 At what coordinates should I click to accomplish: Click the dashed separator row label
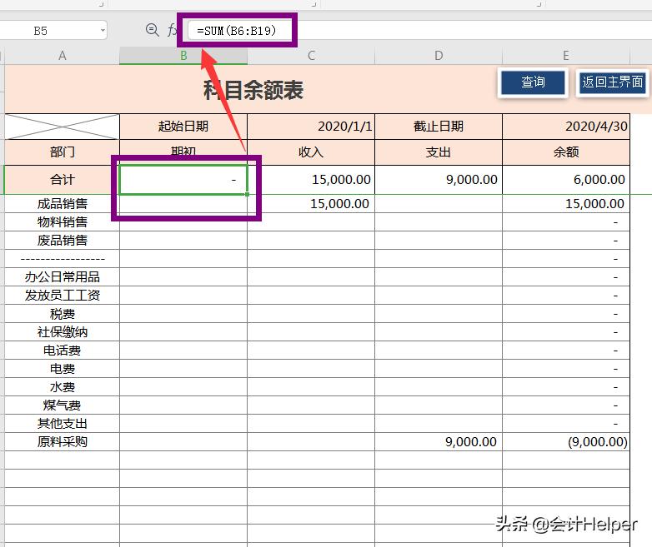click(x=62, y=258)
